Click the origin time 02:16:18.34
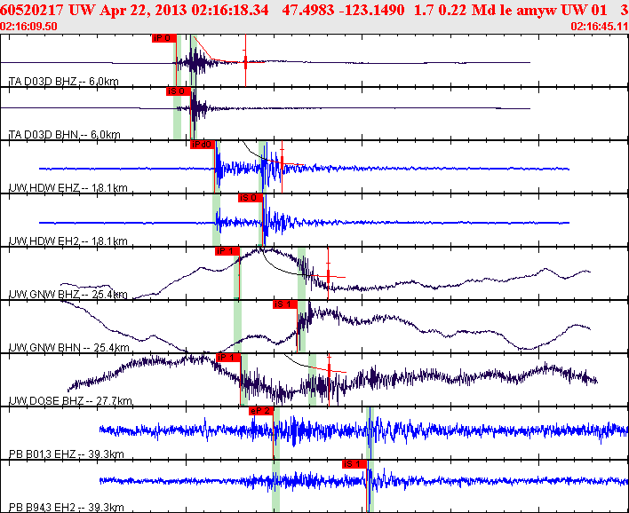Screen dimensions: 629x513 (230, 10)
